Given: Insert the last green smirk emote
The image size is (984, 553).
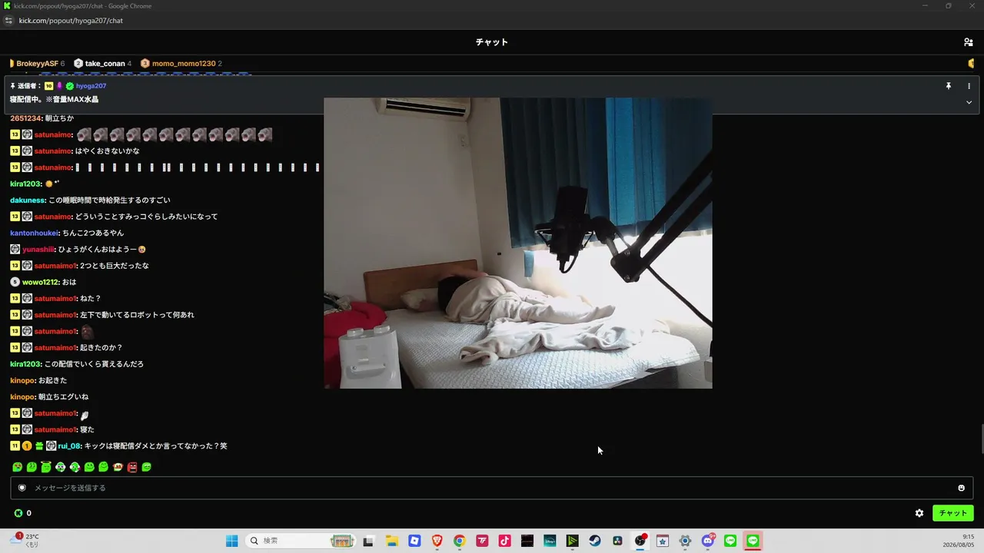Looking at the screenshot, I should coord(147,467).
